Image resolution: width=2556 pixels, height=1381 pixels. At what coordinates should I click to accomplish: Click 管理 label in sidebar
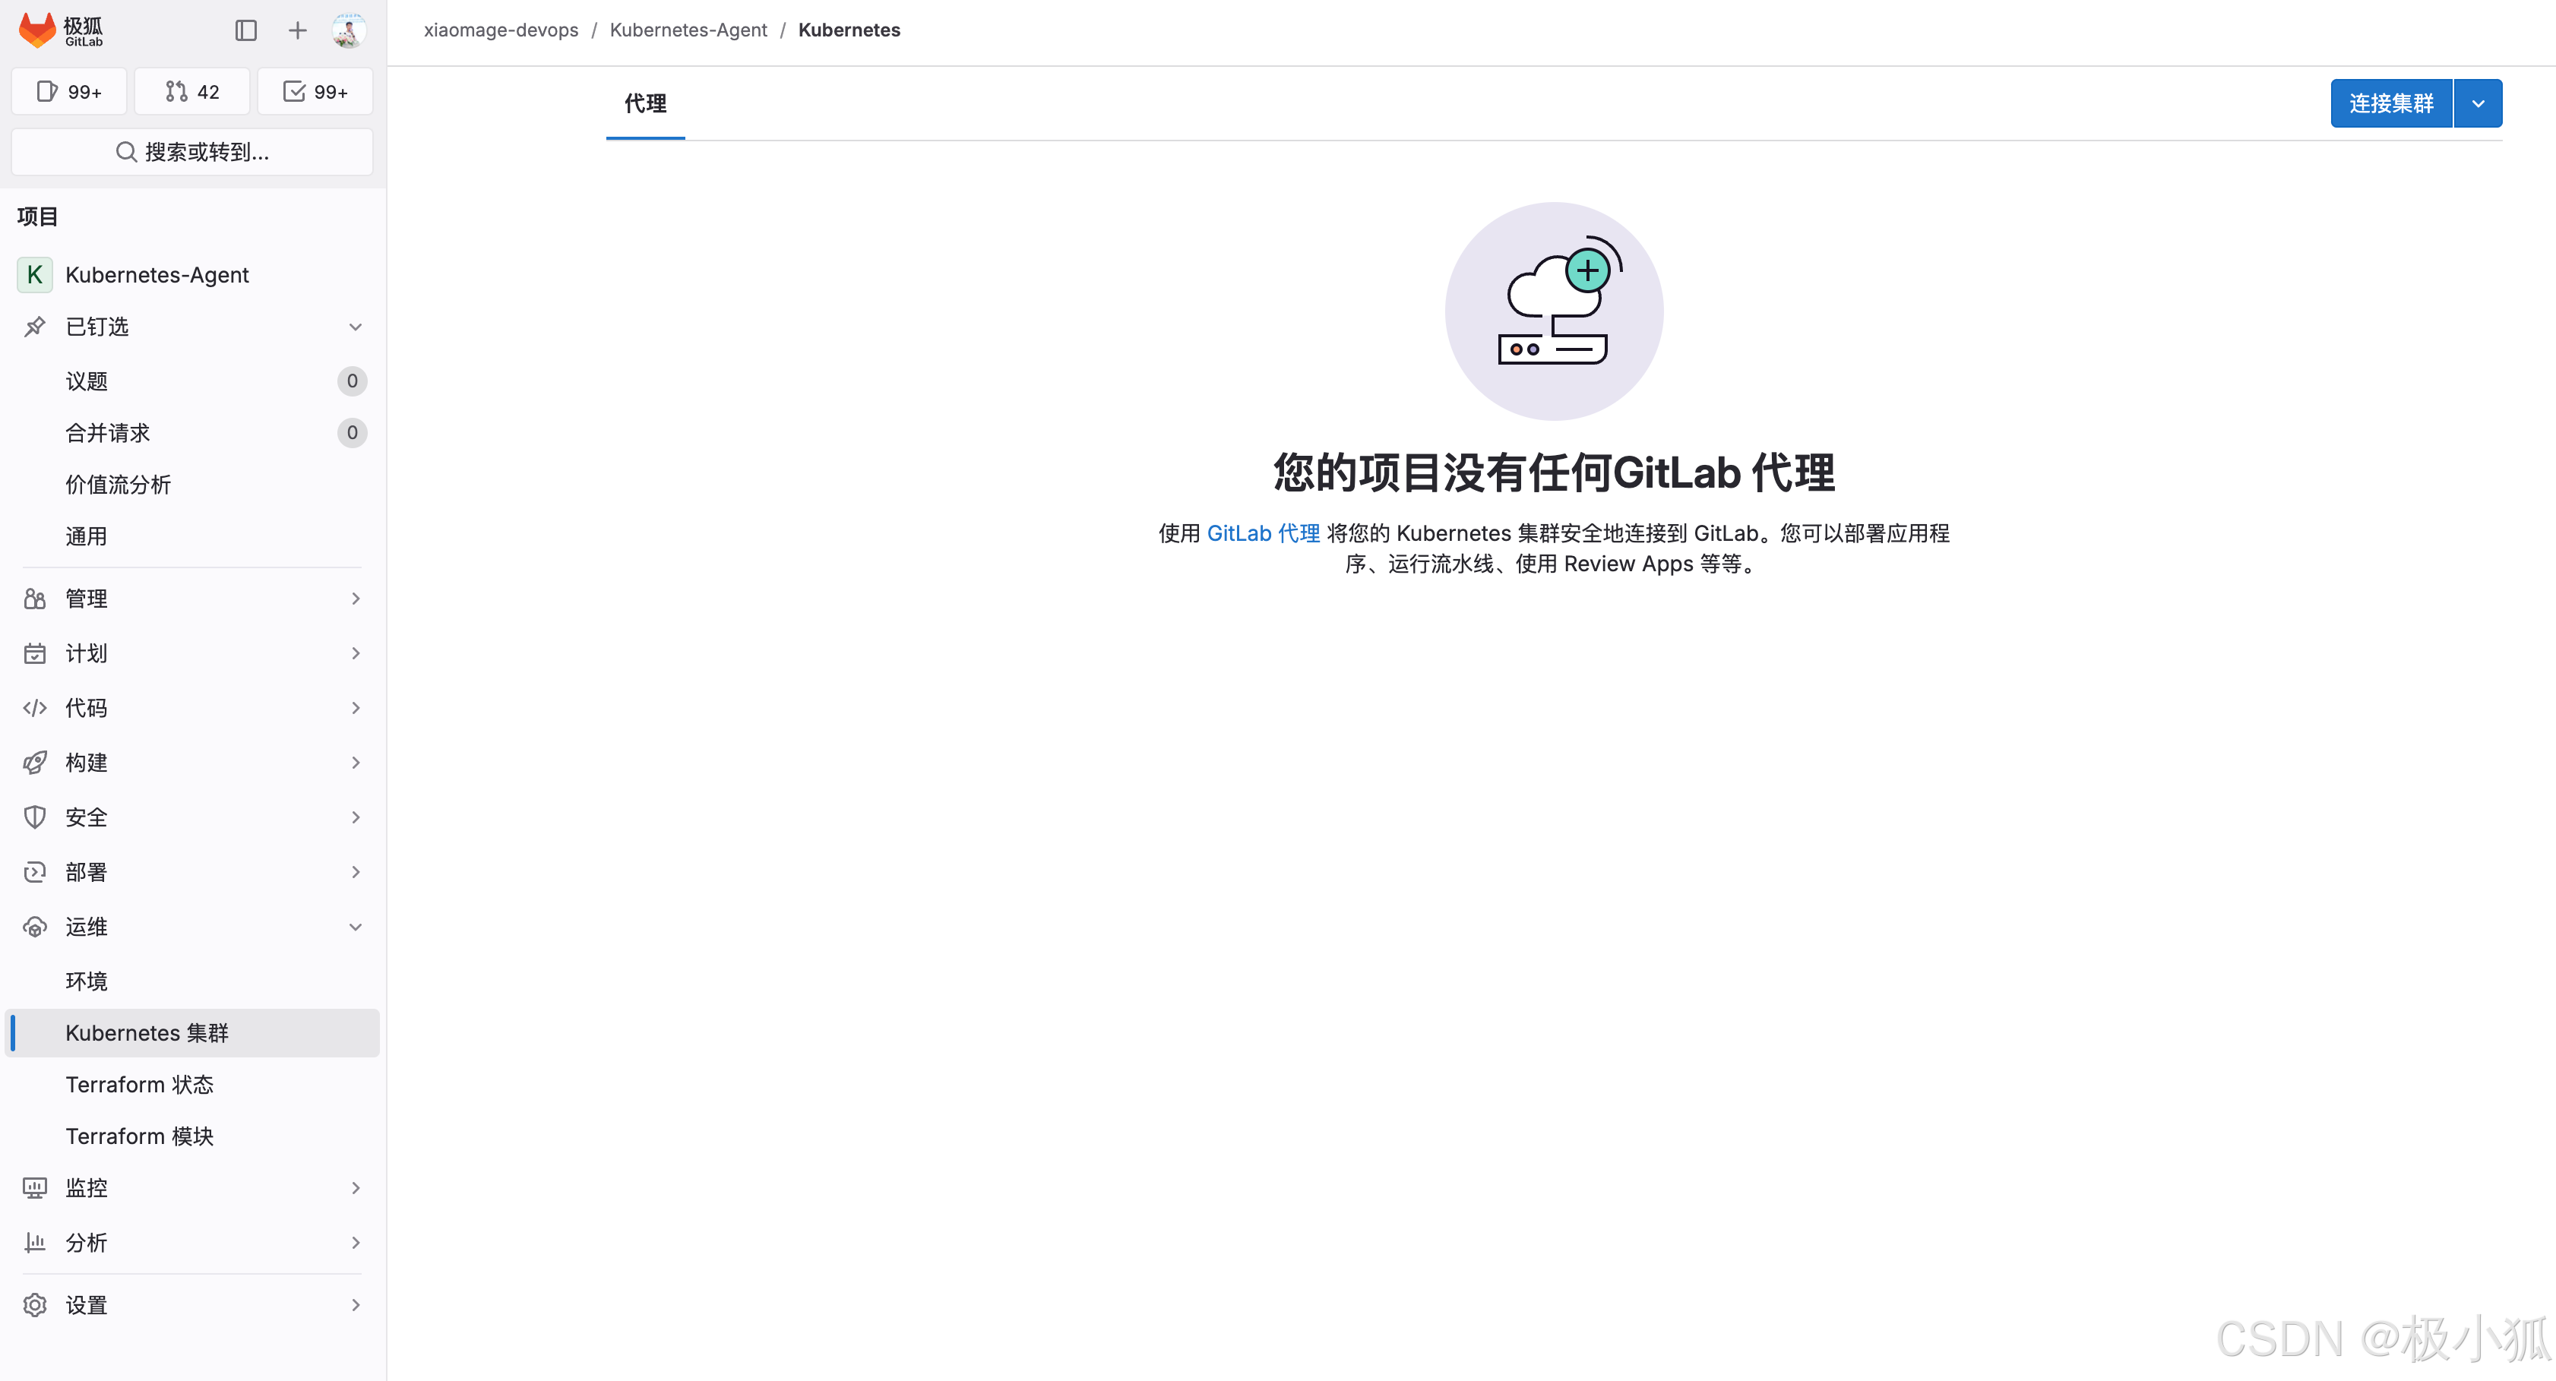tap(87, 599)
